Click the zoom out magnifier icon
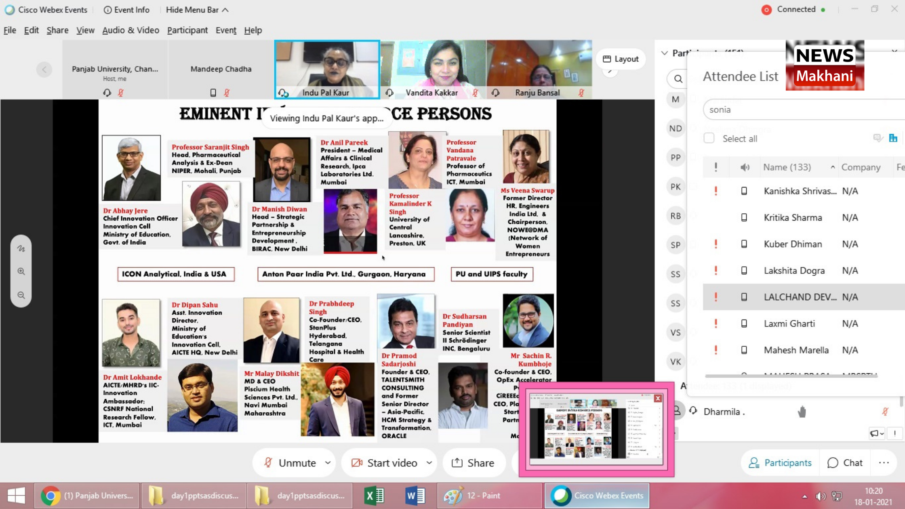The width and height of the screenshot is (905, 509). tap(21, 295)
